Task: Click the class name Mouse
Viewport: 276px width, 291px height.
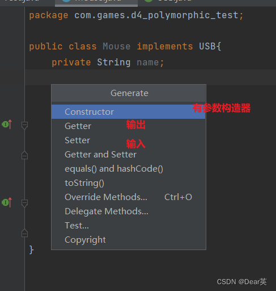Action: point(117,47)
